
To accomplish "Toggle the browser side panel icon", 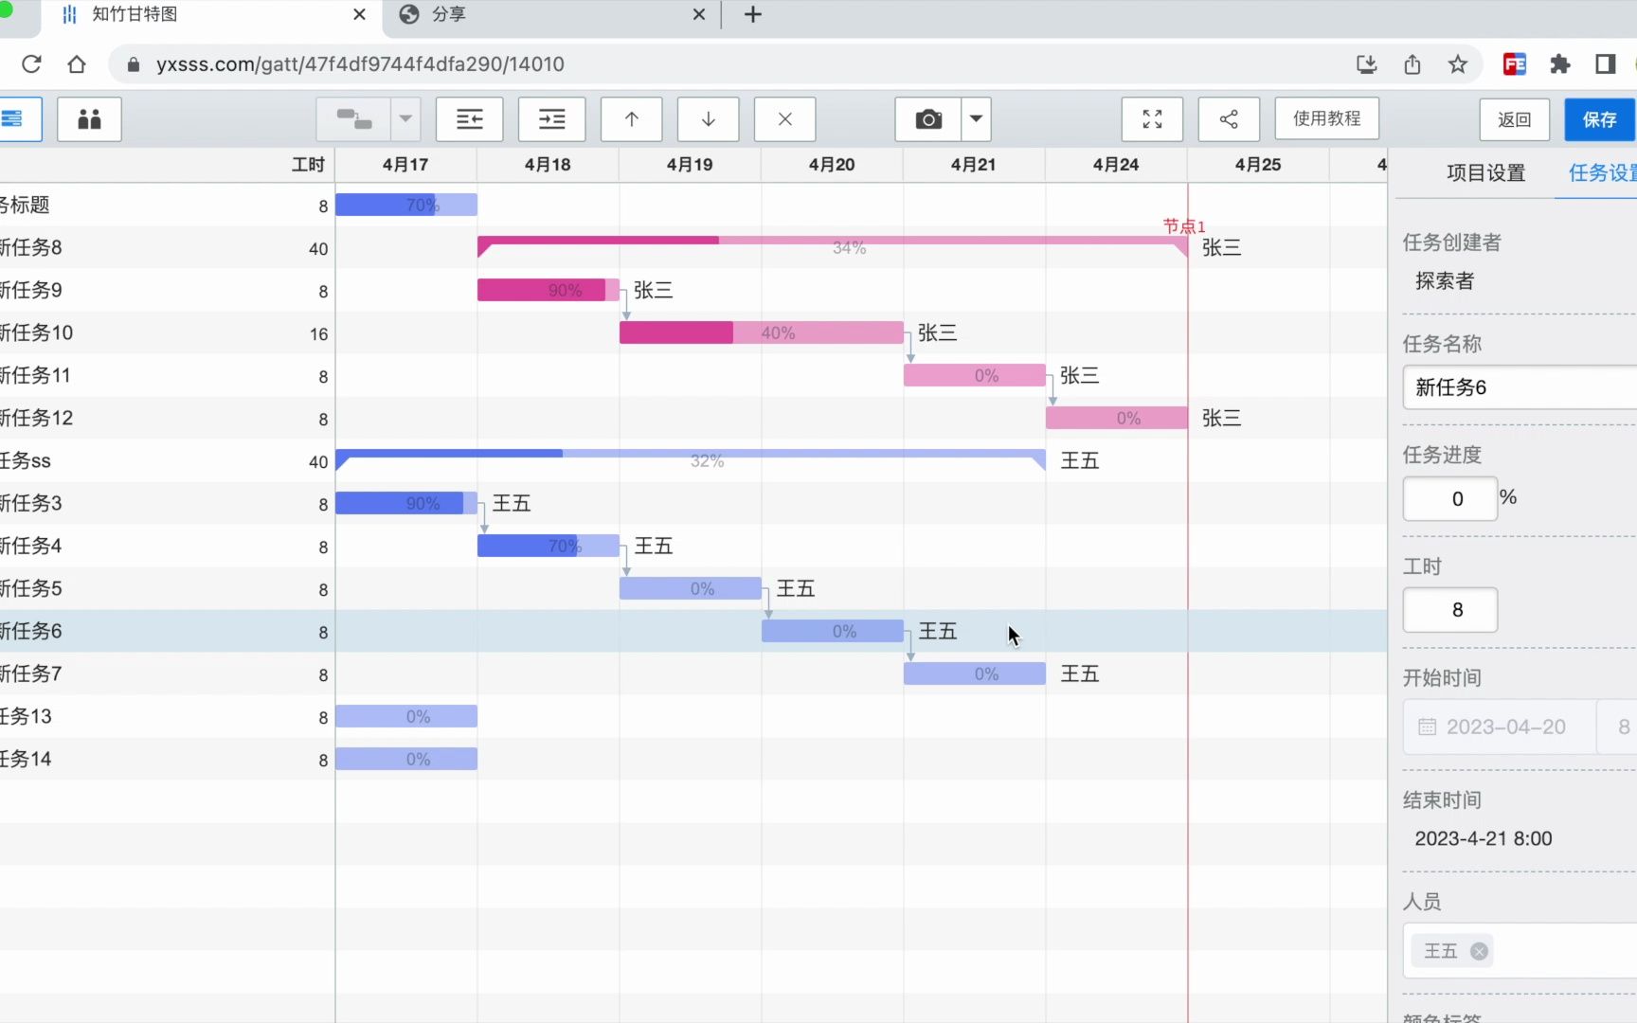I will pos(1605,64).
